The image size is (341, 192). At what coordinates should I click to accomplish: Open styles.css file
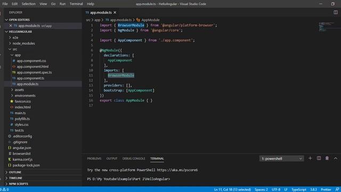click(21, 124)
